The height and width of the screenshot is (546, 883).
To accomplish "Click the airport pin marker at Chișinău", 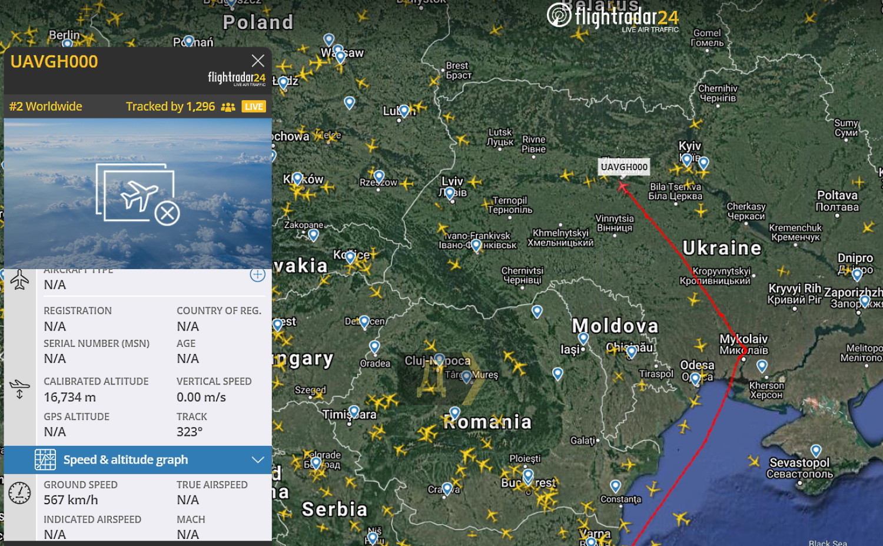I will click(x=632, y=352).
